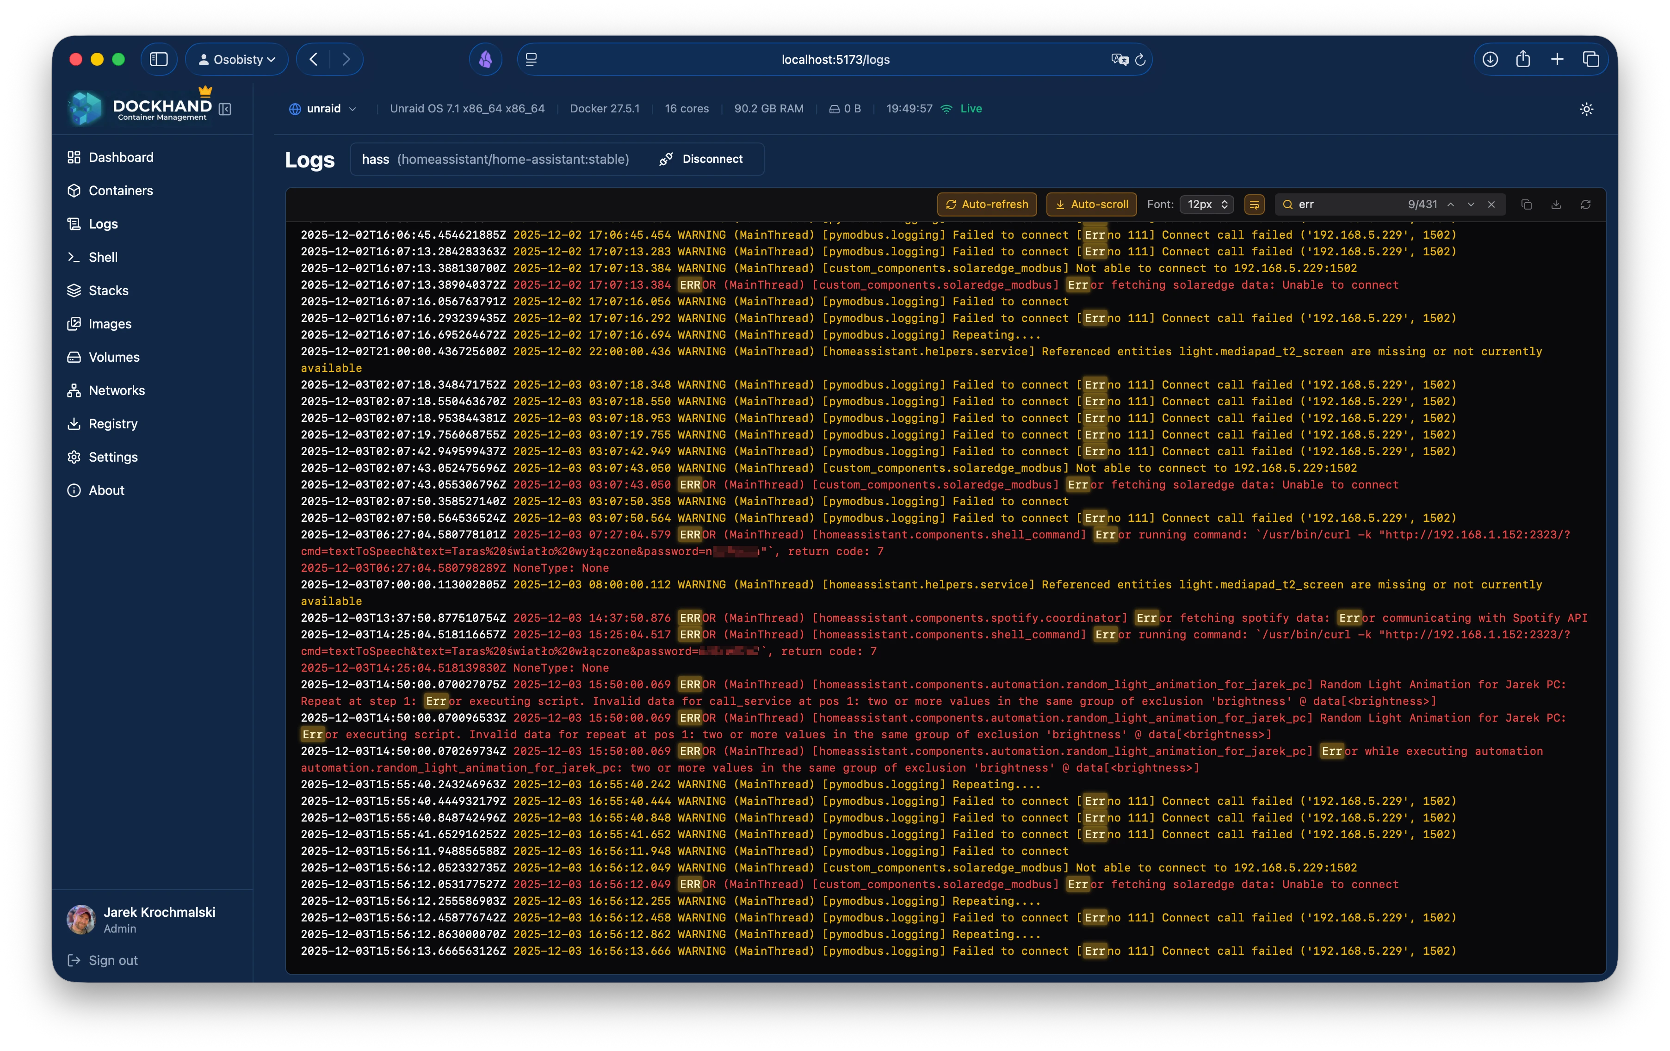Open the Settings page
Viewport: 1670px width, 1051px height.
pos(112,457)
